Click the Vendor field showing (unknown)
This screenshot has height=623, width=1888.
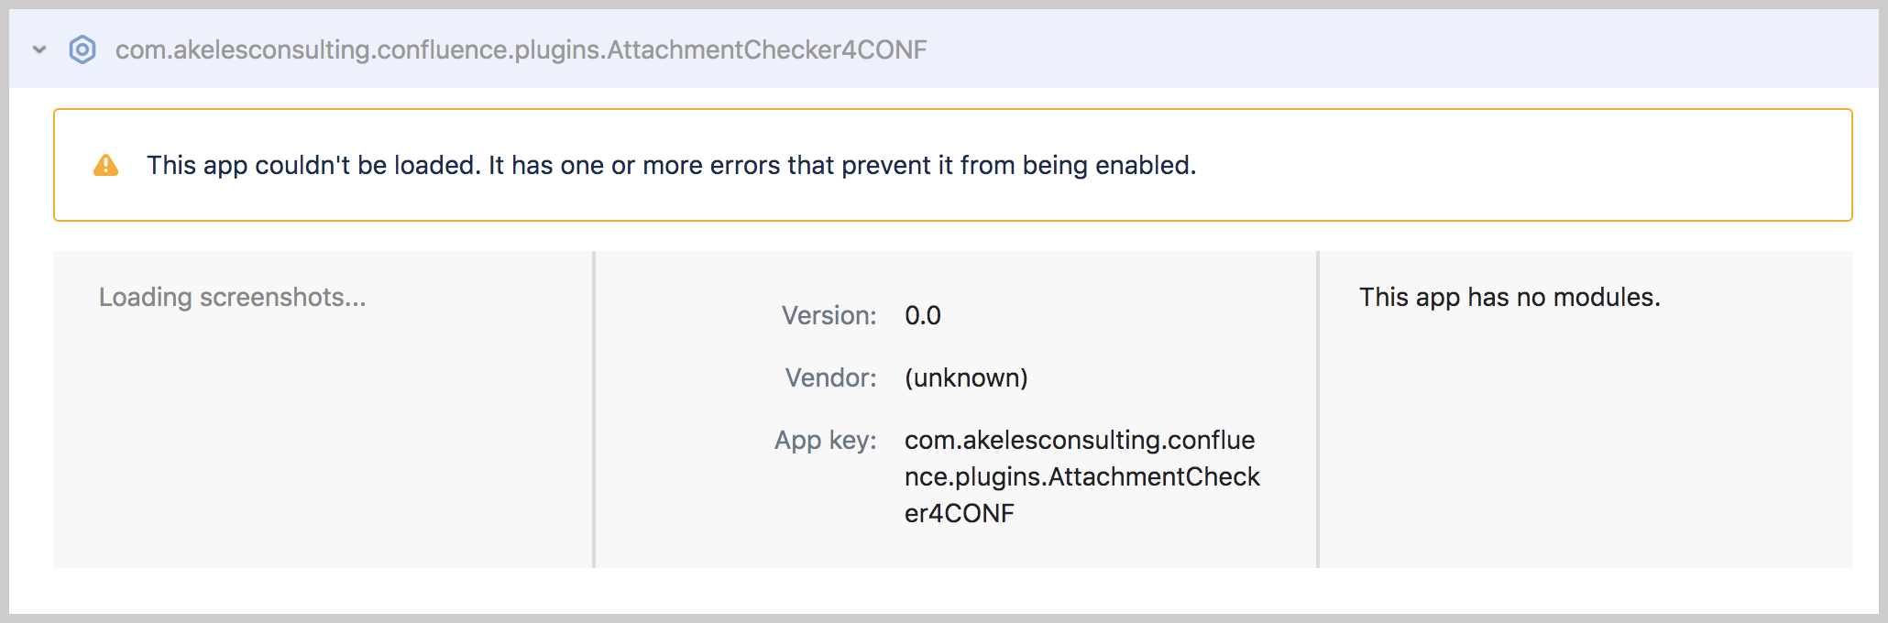(x=965, y=377)
